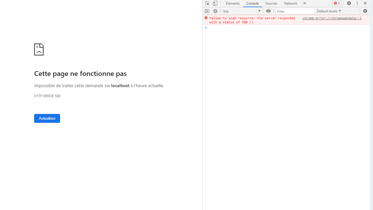
Task: Toggle the device toolbar icon
Action: click(215, 3)
